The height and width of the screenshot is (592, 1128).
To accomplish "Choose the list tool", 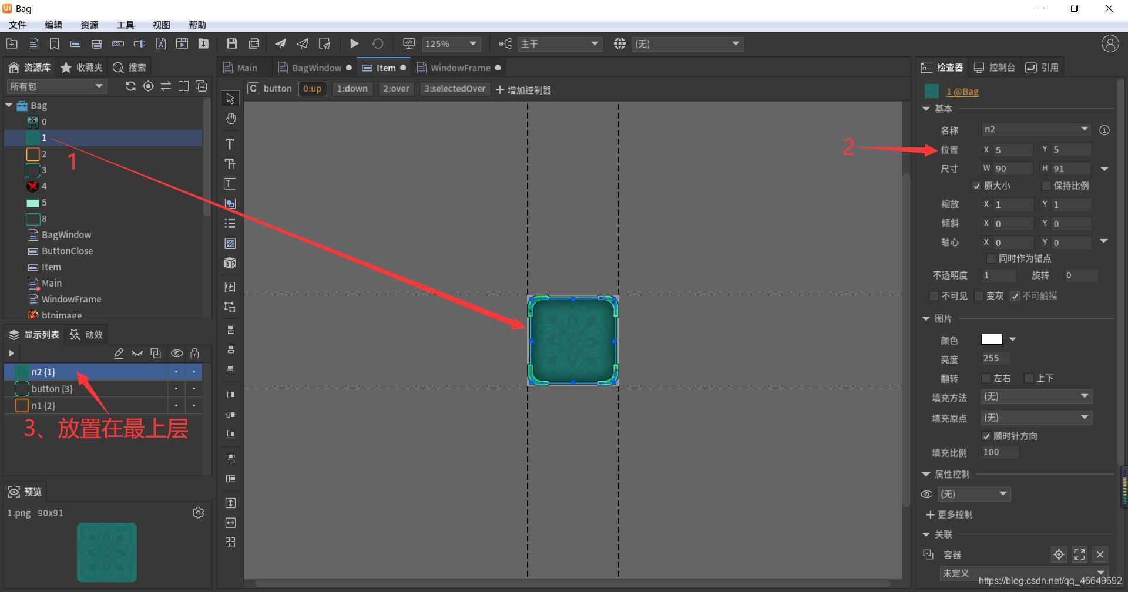I will tap(230, 224).
